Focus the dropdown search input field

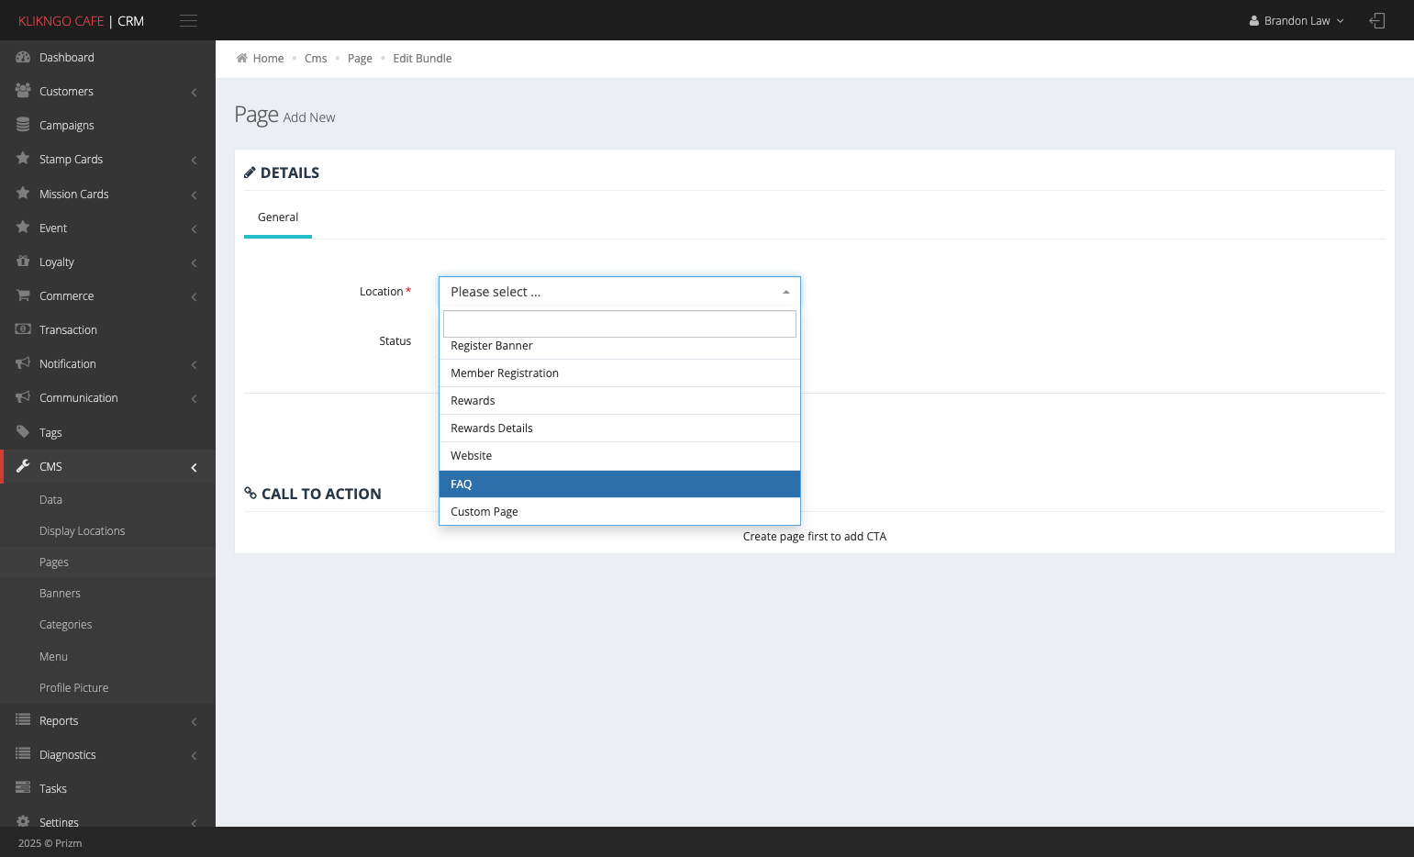pyautogui.click(x=619, y=324)
